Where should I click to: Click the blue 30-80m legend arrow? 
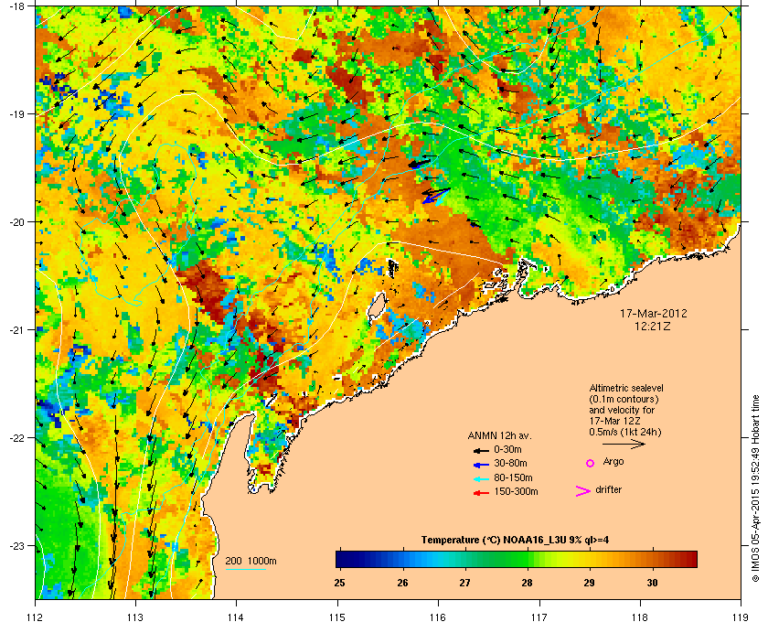point(482,464)
